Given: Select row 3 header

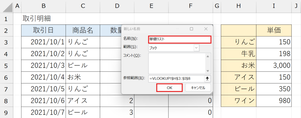Looking at the screenshot, I should click(7, 42).
